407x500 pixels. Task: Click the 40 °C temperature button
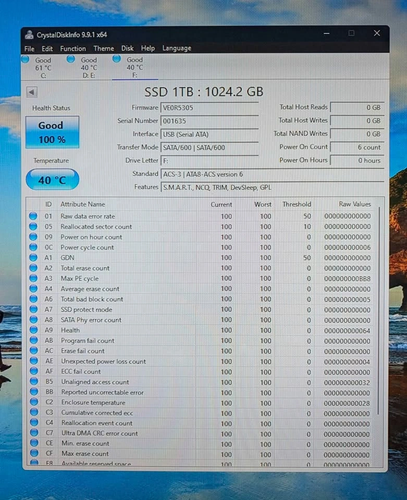pos(52,180)
